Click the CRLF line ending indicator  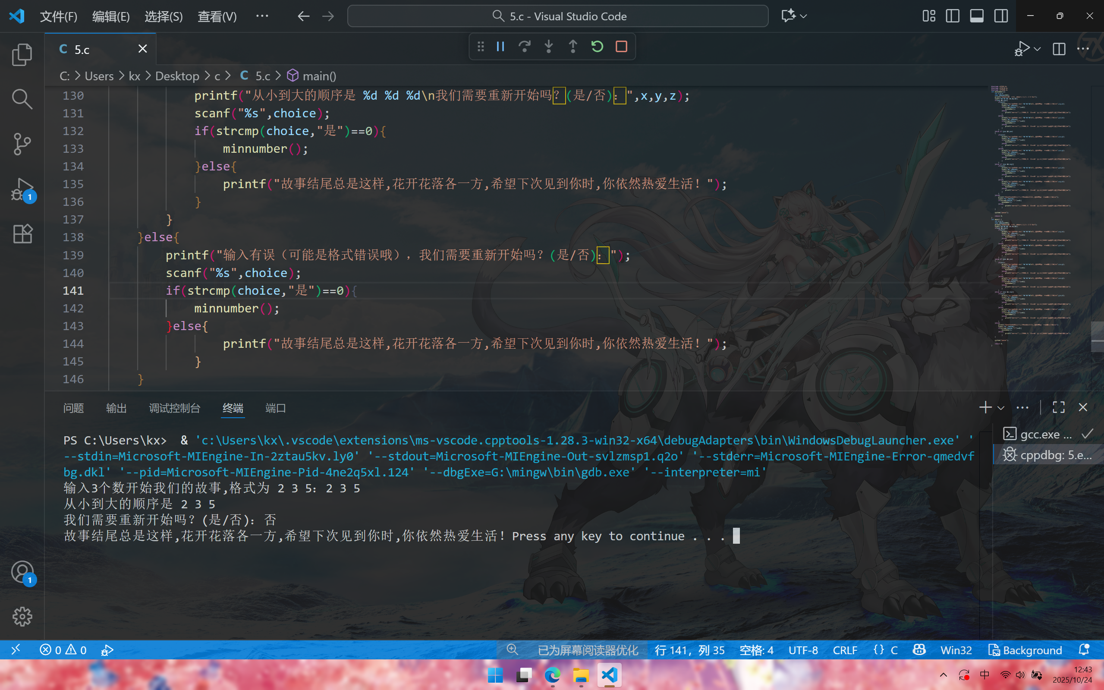pyautogui.click(x=844, y=650)
